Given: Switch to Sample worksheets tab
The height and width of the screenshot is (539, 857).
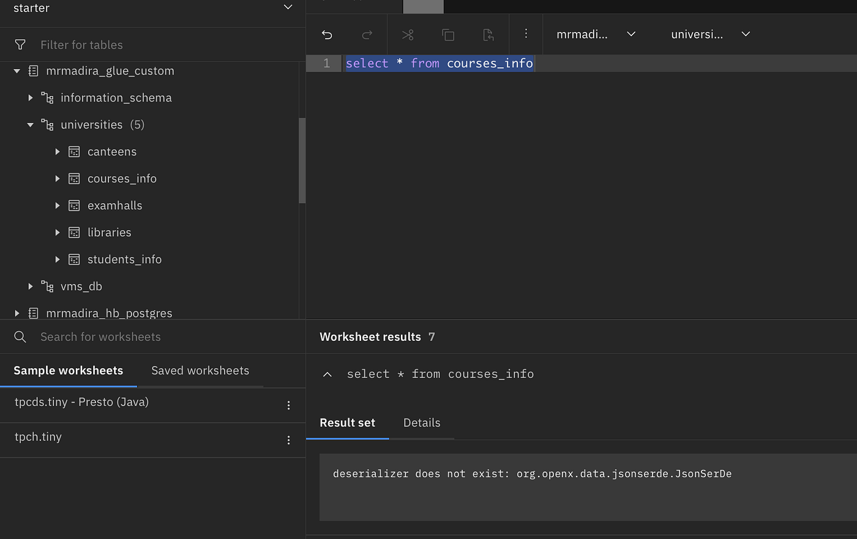Looking at the screenshot, I should [69, 371].
